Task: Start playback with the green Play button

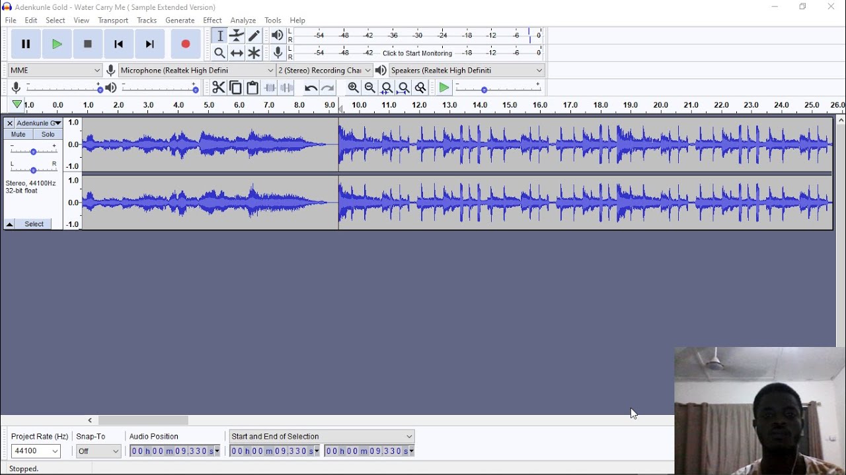Action: coord(58,44)
